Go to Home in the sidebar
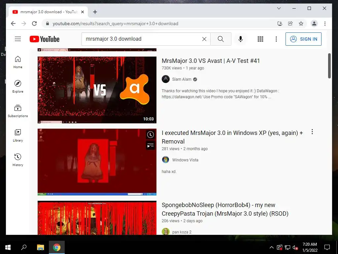 (18, 62)
